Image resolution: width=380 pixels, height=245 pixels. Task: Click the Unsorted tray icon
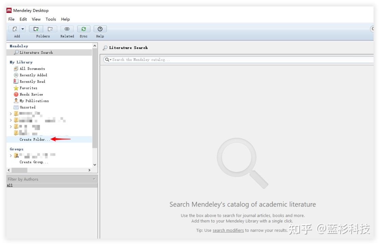(x=16, y=107)
